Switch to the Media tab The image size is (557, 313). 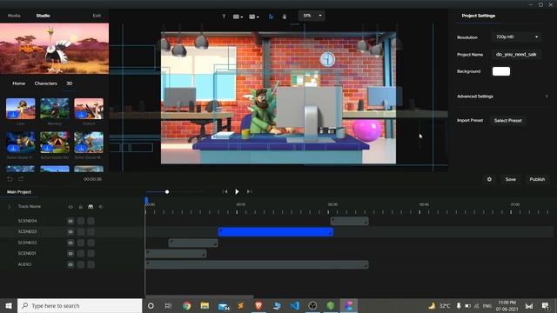14,16
